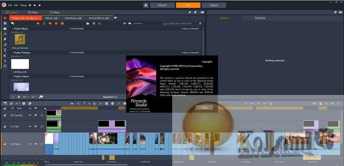
Task: Select the whitebg_wide picture thumbnail
Action: tap(20, 64)
